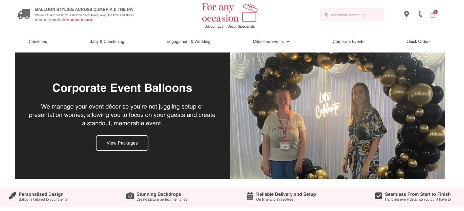Click the camera icon beside Stunning Backdrops
Viewport: 464px width, 211px height.
tap(130, 196)
